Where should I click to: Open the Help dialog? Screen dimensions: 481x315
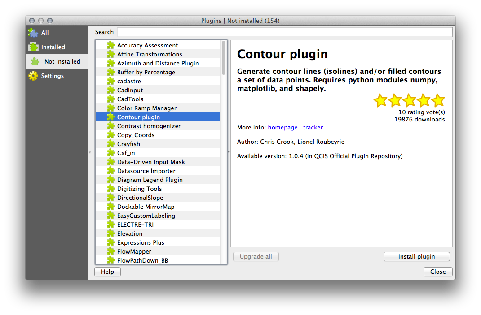[x=107, y=272]
